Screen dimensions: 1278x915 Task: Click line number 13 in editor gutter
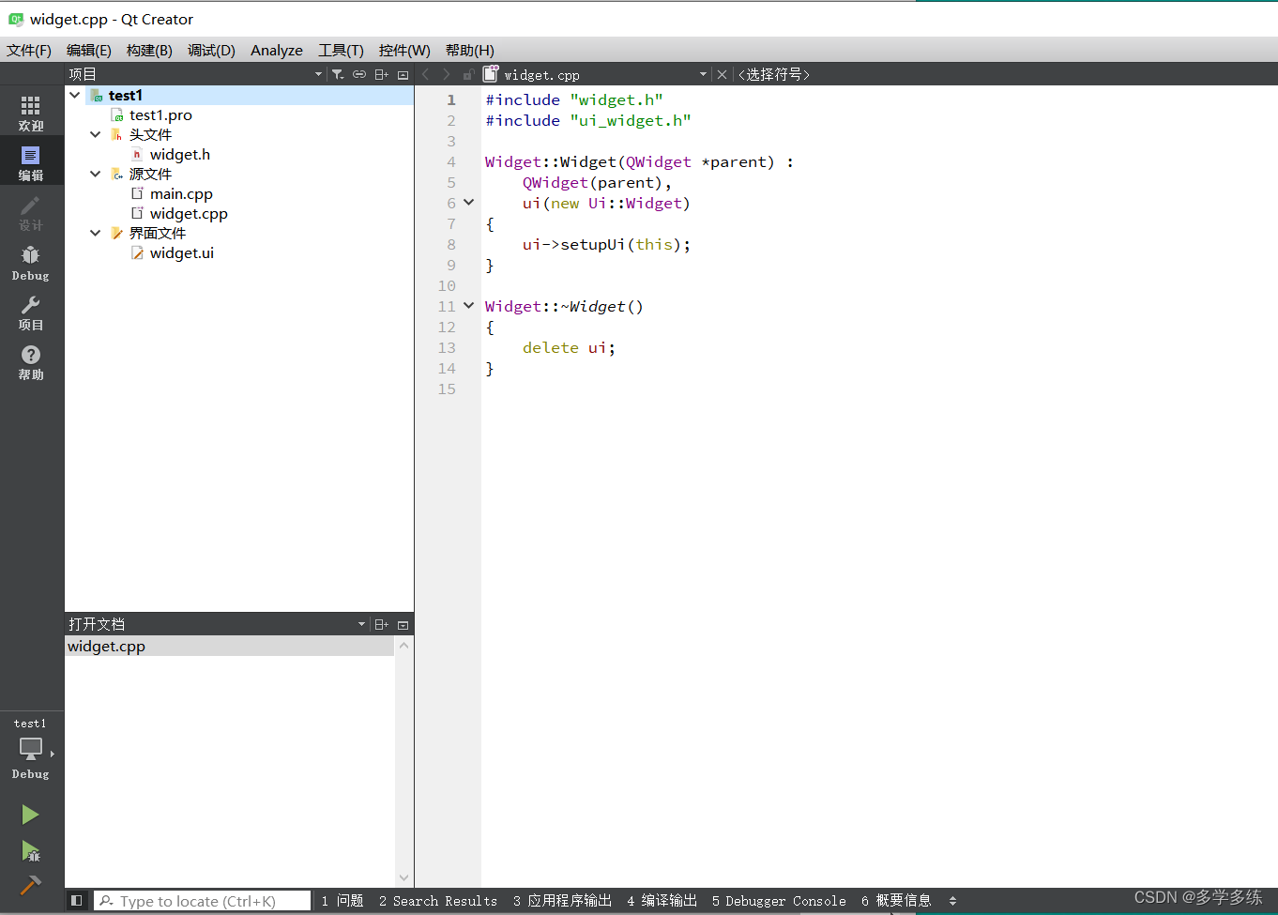447,347
